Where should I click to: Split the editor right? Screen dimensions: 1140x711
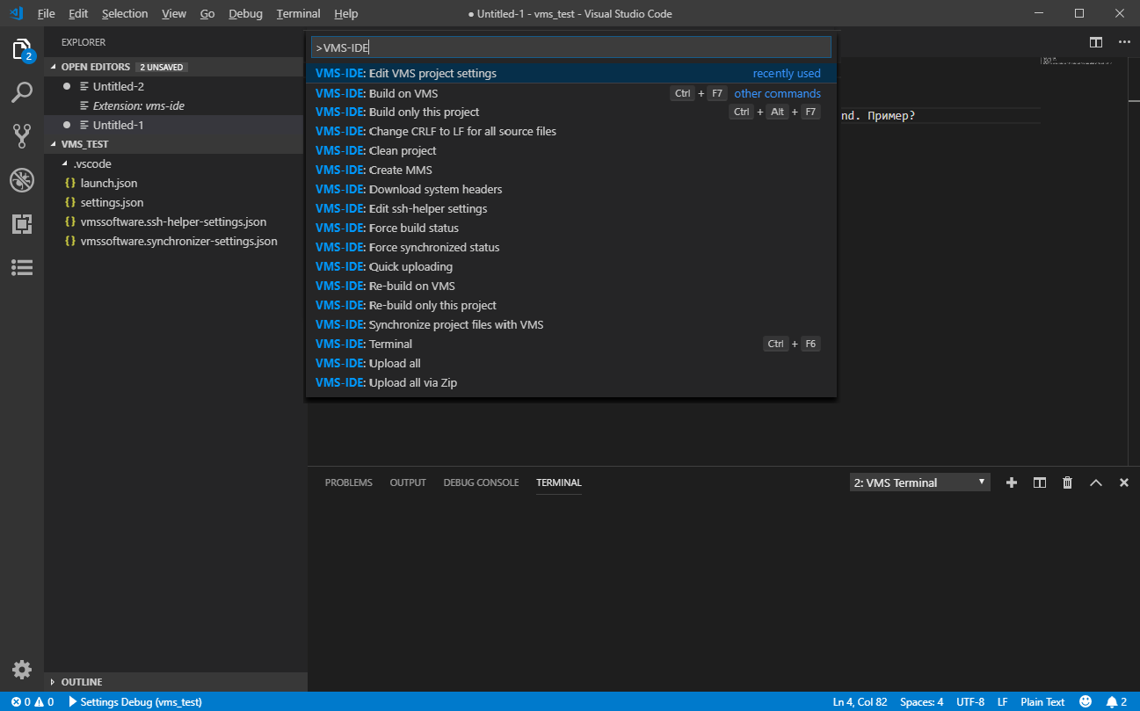click(x=1096, y=42)
